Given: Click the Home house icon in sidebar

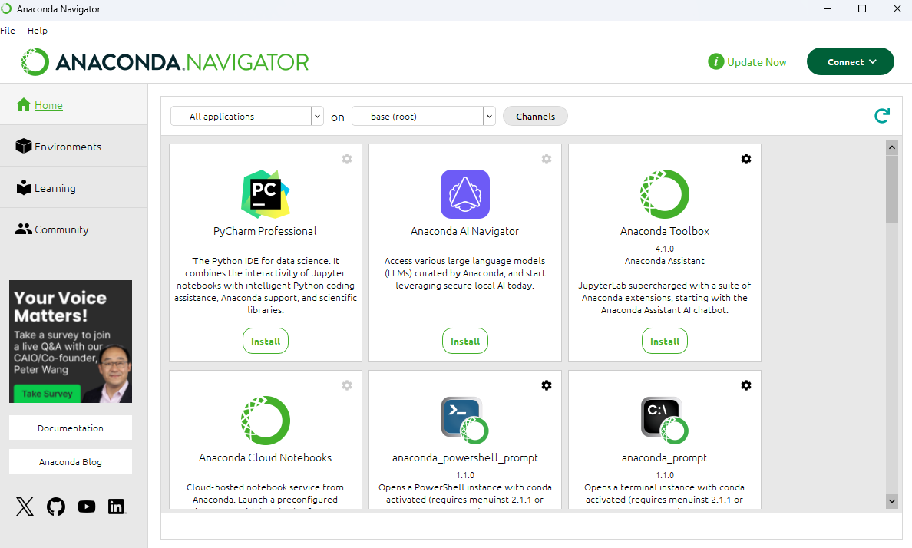Looking at the screenshot, I should click(23, 104).
